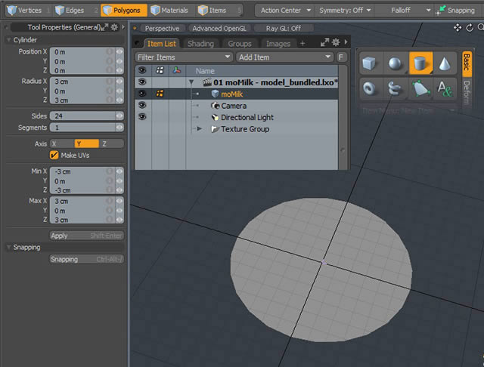
Task: Select the Text tool icon
Action: point(445,89)
